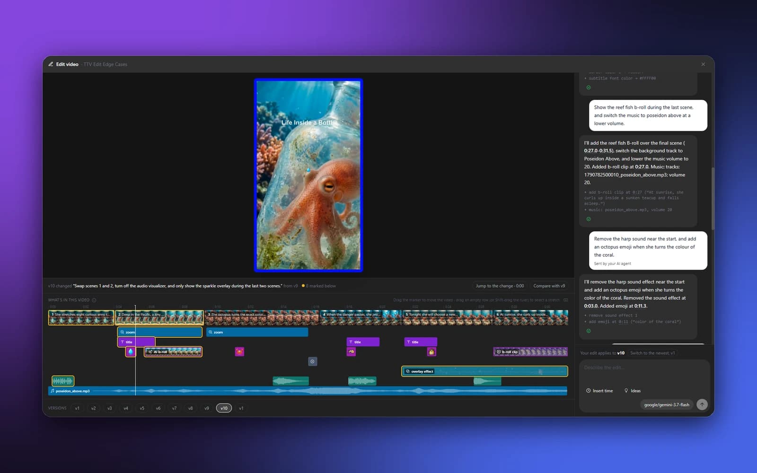Viewport: 757px width, 473px height.
Task: Click Switch to the newest, v1
Action: click(652, 353)
